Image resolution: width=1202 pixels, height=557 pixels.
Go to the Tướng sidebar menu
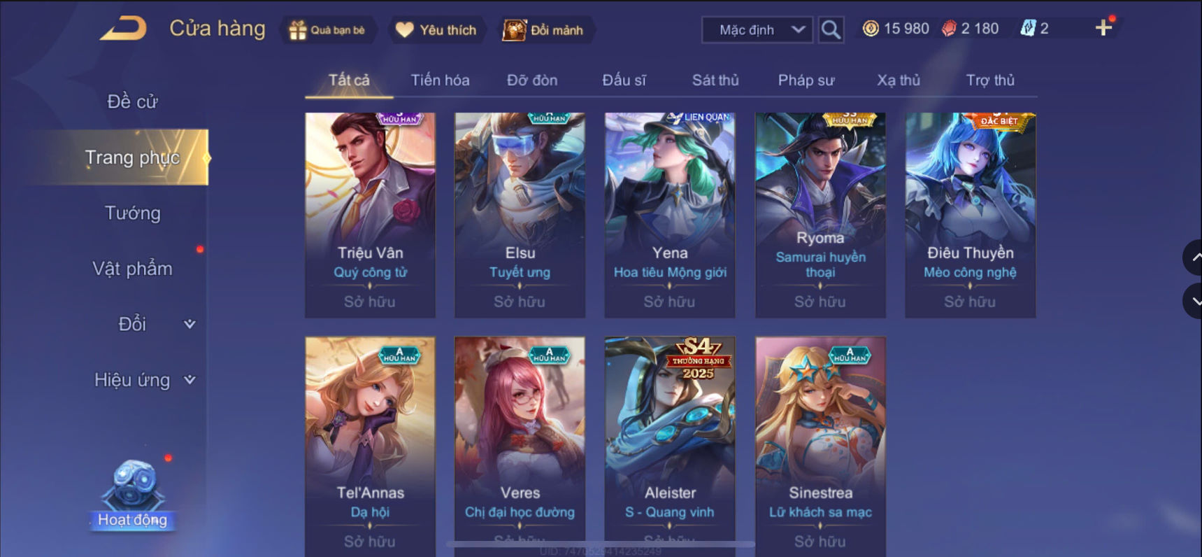point(132,213)
